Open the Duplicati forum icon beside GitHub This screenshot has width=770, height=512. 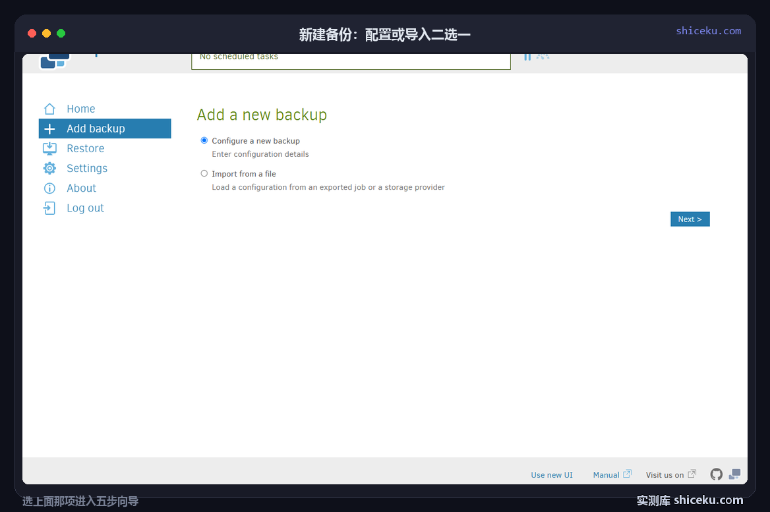coord(734,474)
